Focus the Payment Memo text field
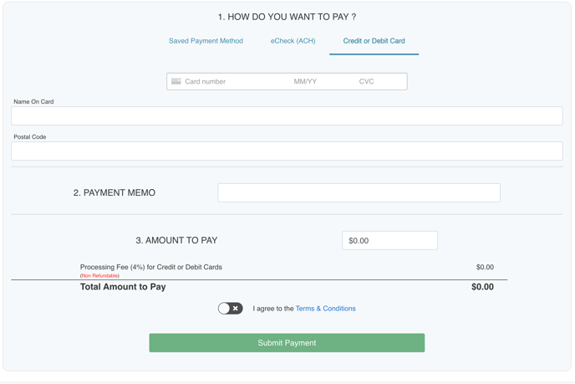The width and height of the screenshot is (575, 384). pos(359,192)
